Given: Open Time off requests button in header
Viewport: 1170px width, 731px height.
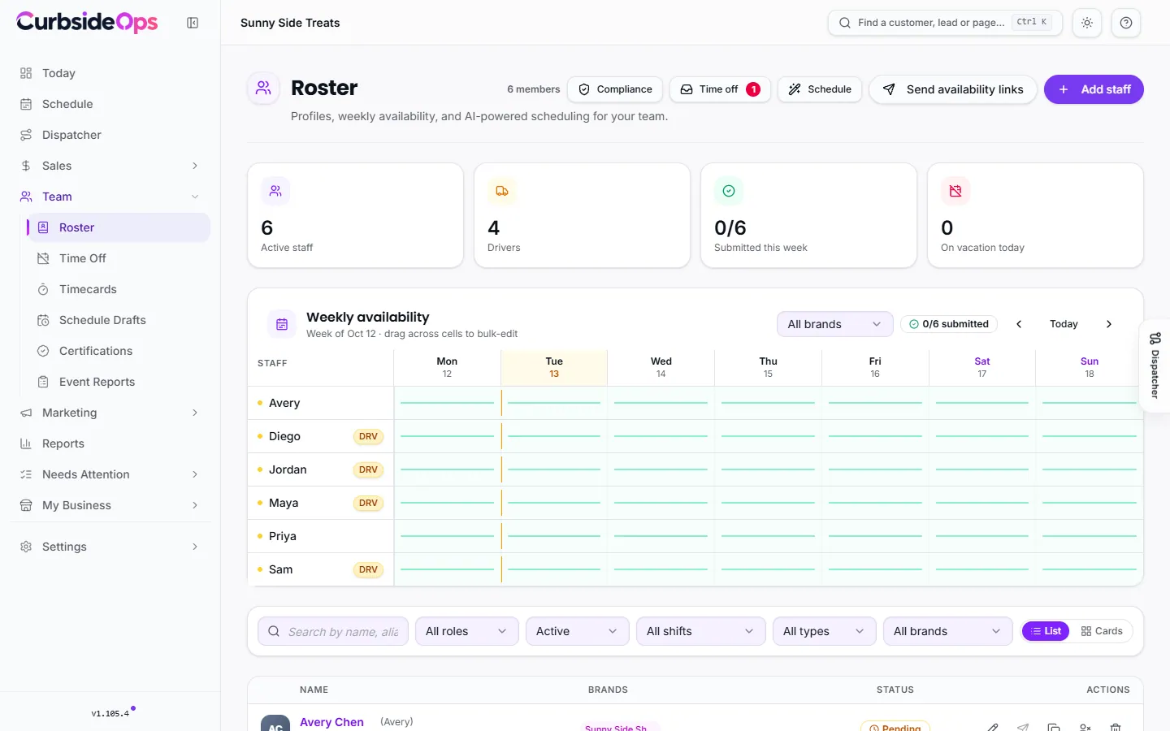Looking at the screenshot, I should point(720,89).
